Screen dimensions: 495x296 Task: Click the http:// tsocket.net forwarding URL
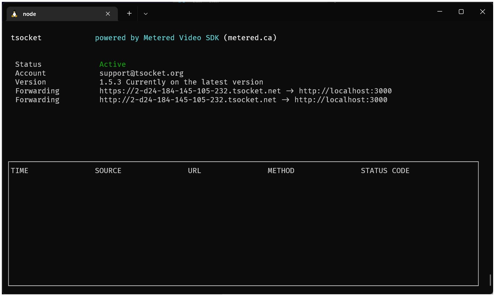coord(188,100)
